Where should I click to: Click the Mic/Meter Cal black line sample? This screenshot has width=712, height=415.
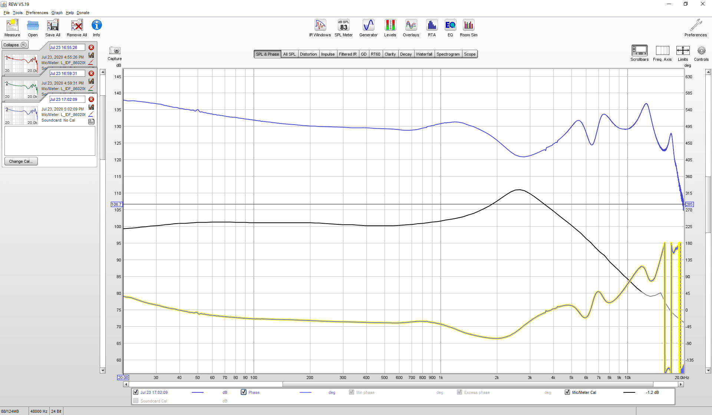tap(629, 392)
